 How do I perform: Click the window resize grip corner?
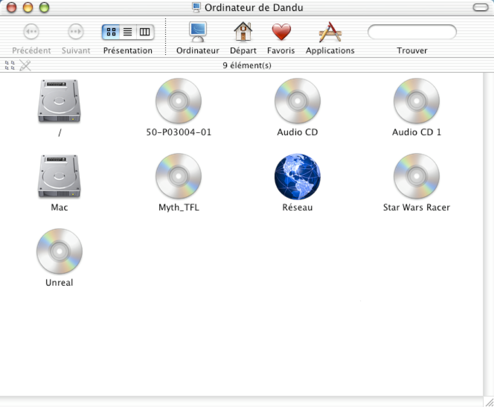[489, 402]
